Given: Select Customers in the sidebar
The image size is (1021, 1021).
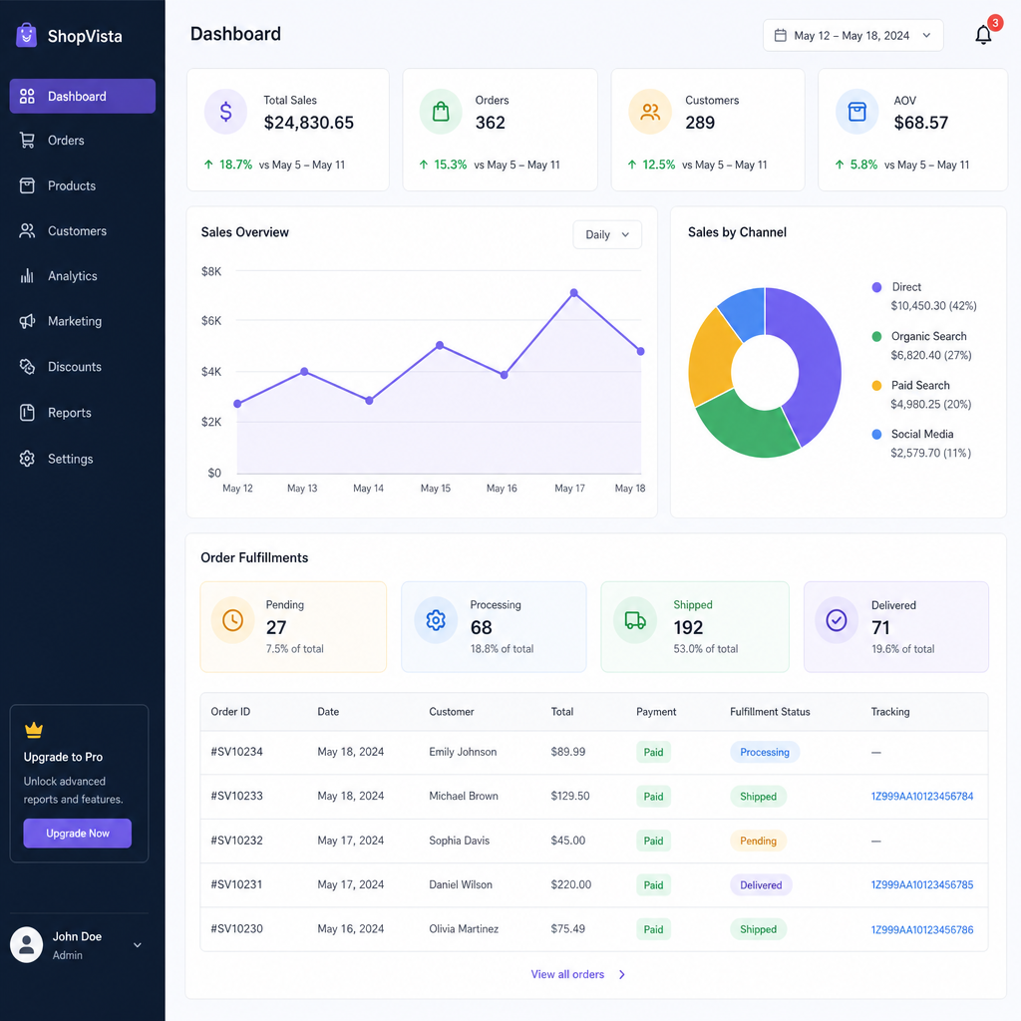Looking at the screenshot, I should [82, 230].
